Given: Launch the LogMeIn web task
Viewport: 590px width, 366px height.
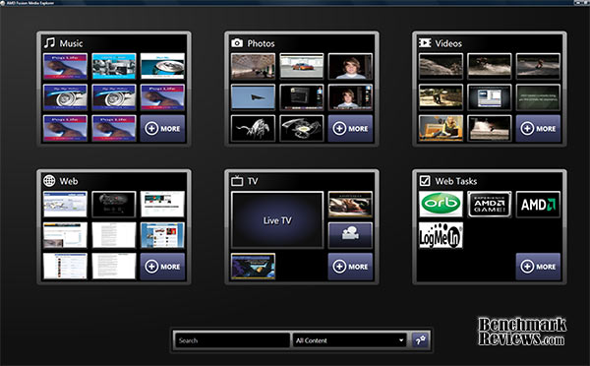Looking at the screenshot, I should (441, 235).
